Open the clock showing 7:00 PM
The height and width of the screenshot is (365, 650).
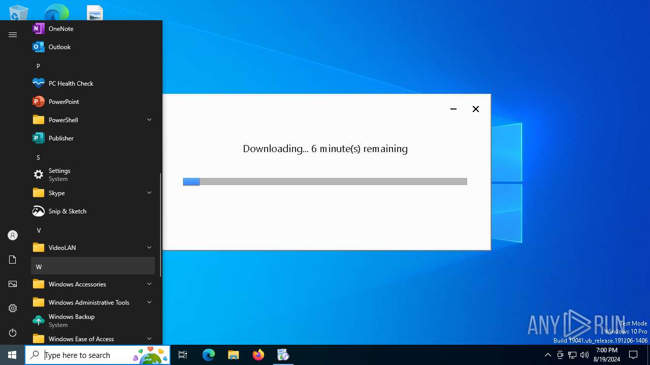607,355
